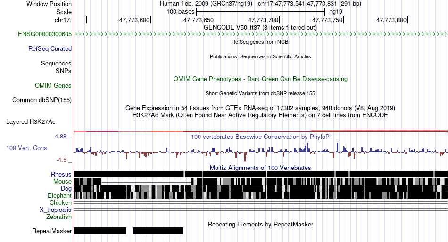Click the chr17:47,773,541-47,773,831 position text
Screen dimensions: 448x242
[x=298, y=4]
